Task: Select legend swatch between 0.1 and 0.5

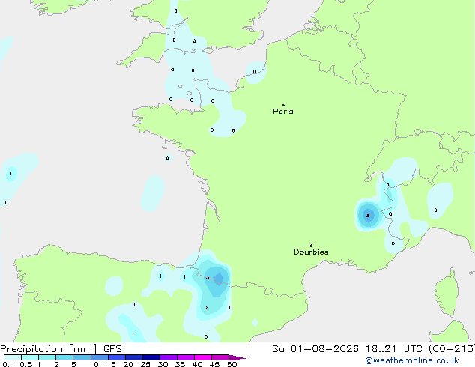Action: pos(13,357)
